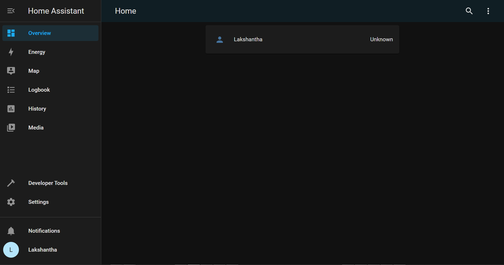Click the Overview dashboard icon

11,33
